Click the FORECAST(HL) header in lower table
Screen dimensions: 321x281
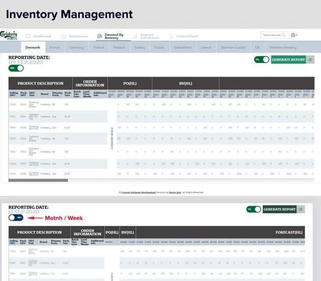point(288,232)
